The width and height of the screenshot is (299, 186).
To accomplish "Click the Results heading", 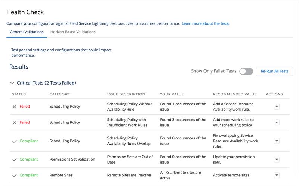I will click(x=19, y=67).
